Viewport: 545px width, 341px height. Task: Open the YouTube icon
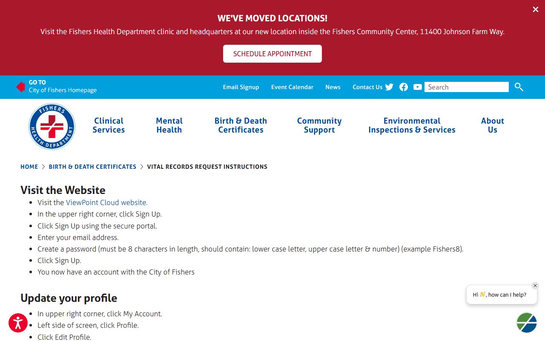(x=418, y=87)
